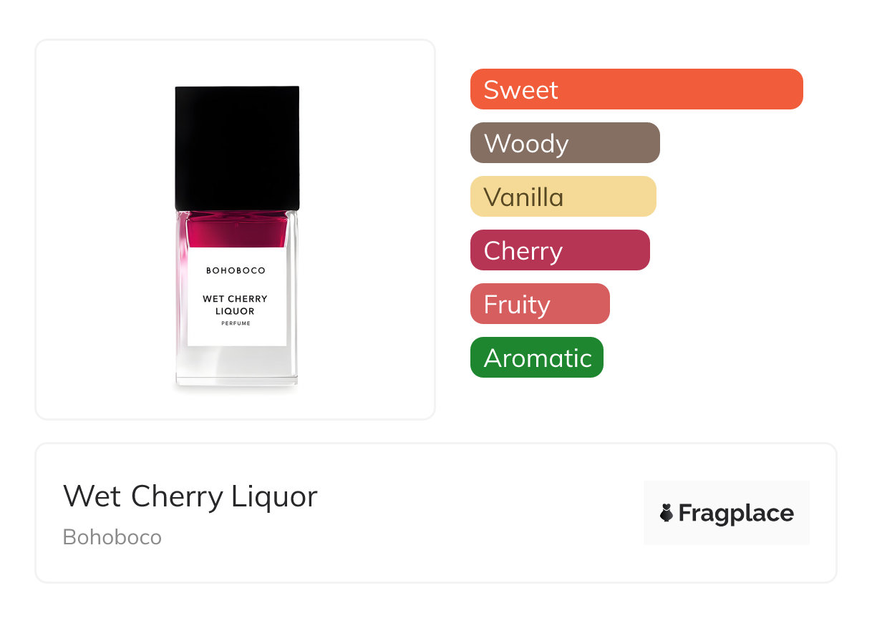
Task: Click BOHOBOCO text on the bottle label
Action: 236,270
